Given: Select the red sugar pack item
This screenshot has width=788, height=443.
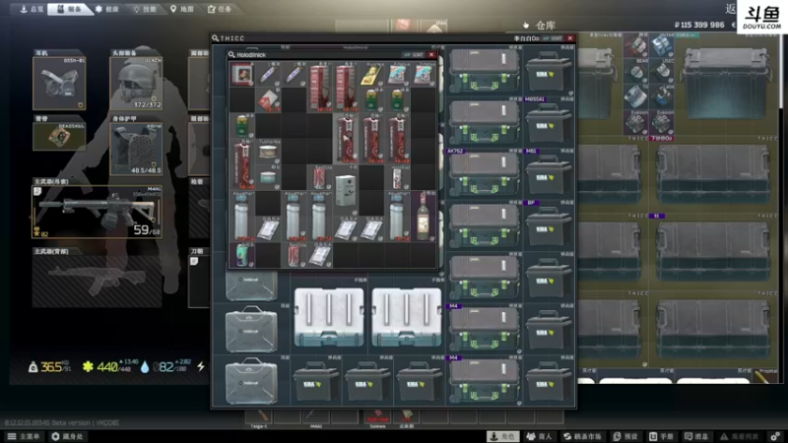Looking at the screenshot, I should [x=268, y=100].
